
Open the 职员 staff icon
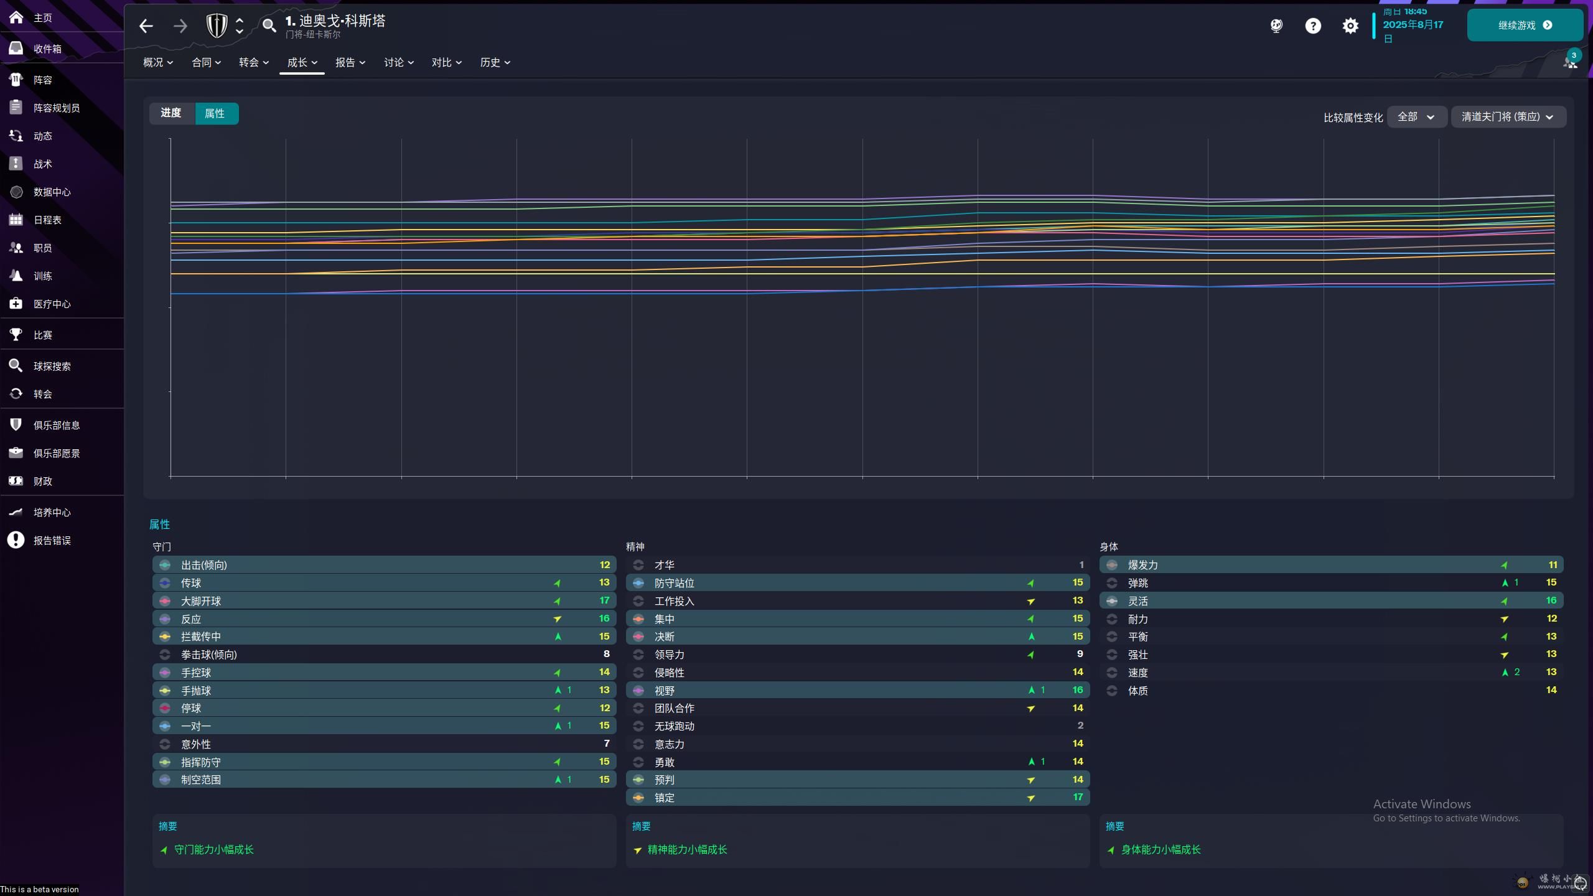(x=16, y=248)
